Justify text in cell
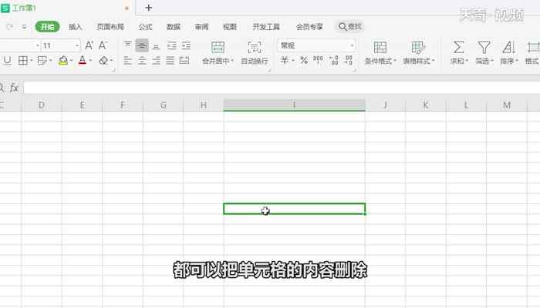Image resolution: width=540 pixels, height=308 pixels. [x=170, y=61]
